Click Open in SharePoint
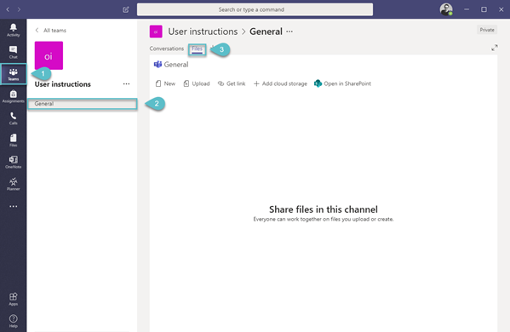This screenshot has width=510, height=332. tap(342, 83)
